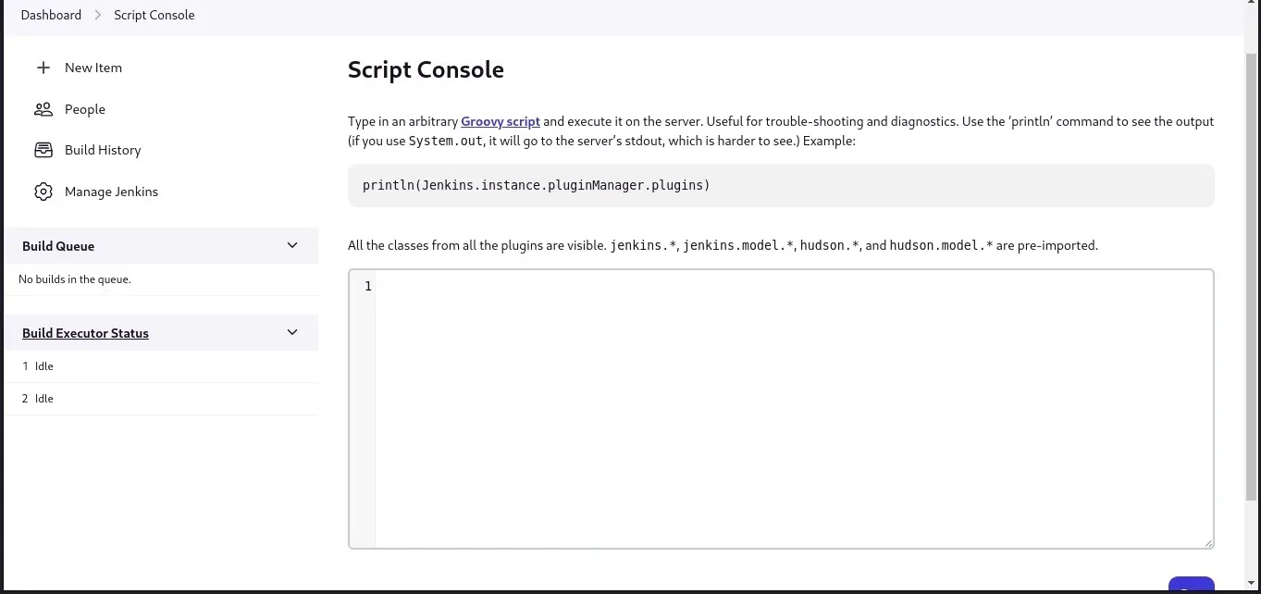Open the Groovy script documentation link

click(x=500, y=121)
